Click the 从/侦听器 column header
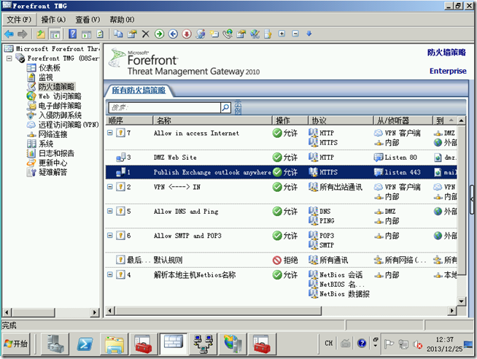The height and width of the screenshot is (359, 477). tap(403, 120)
